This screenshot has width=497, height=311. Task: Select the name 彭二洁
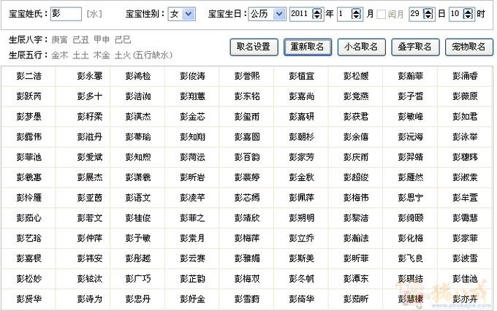click(29, 76)
